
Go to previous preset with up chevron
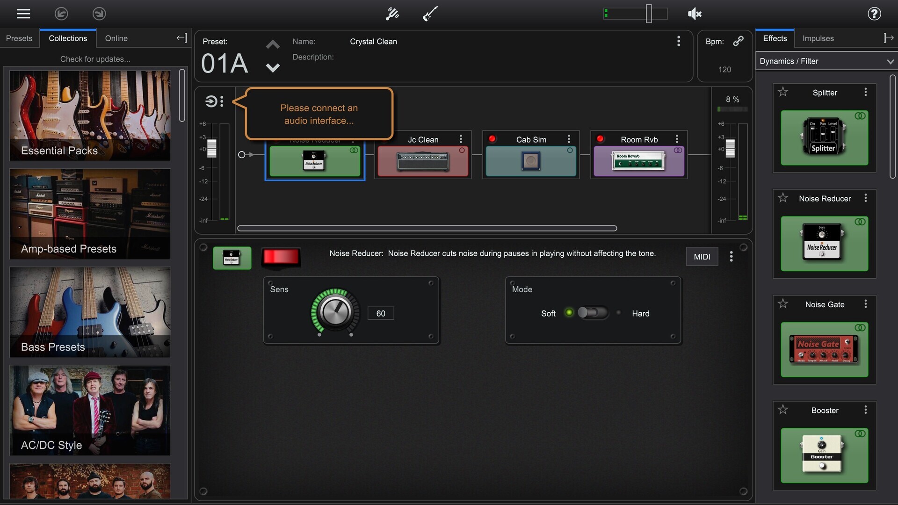click(273, 45)
